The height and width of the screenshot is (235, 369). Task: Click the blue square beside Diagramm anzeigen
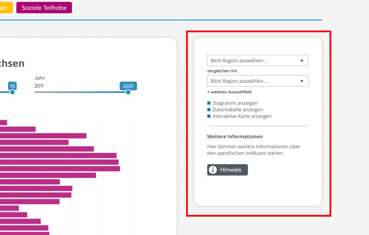pyautogui.click(x=209, y=103)
